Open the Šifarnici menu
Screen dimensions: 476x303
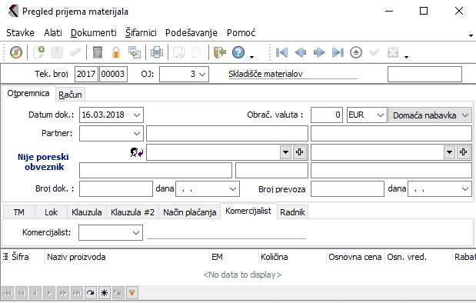coord(141,33)
